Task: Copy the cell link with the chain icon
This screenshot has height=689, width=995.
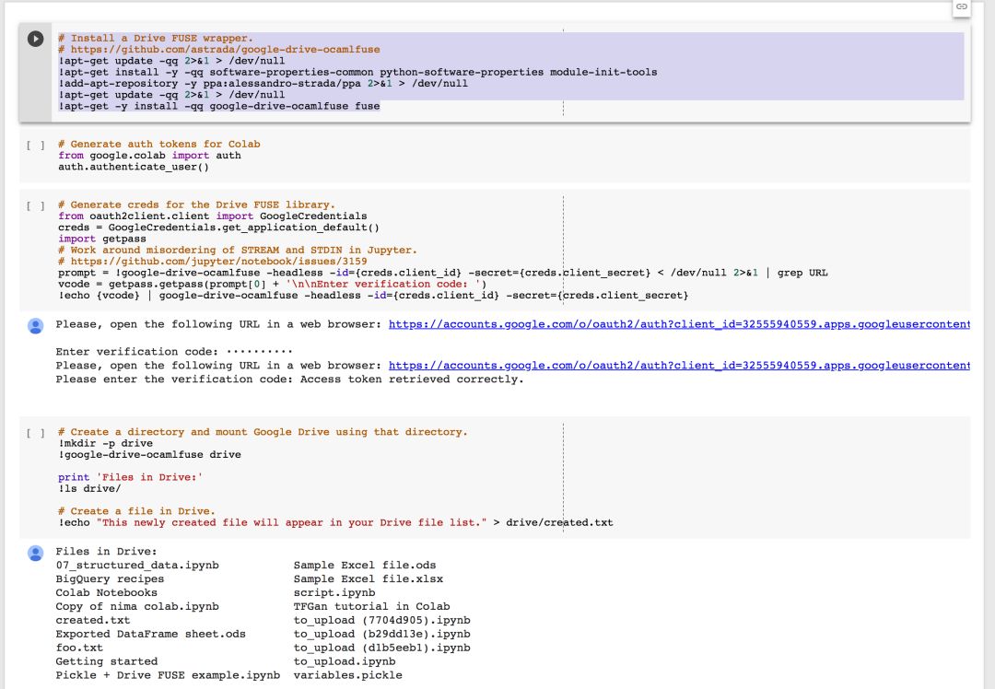Action: click(x=962, y=7)
